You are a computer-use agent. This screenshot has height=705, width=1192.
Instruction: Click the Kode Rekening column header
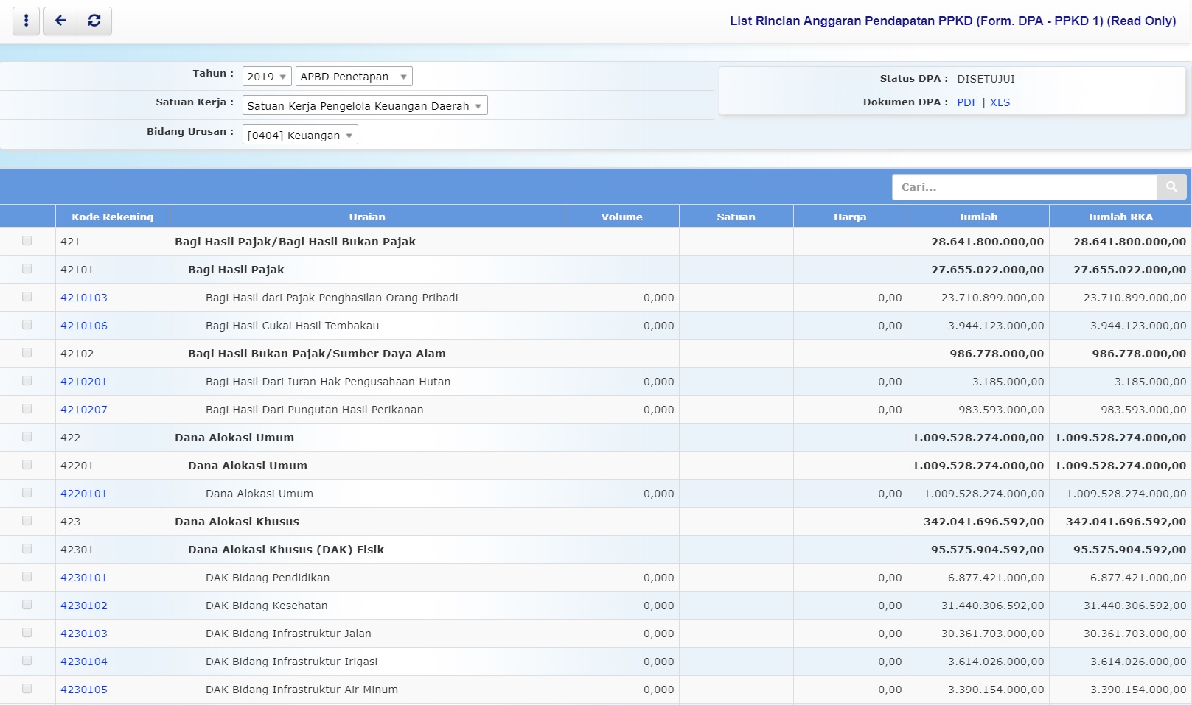(x=112, y=217)
